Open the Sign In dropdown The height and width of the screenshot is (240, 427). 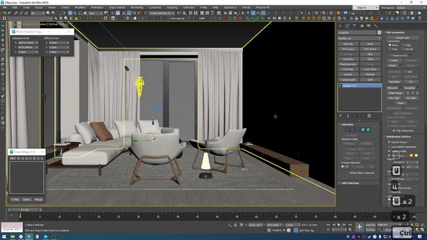click(365, 7)
